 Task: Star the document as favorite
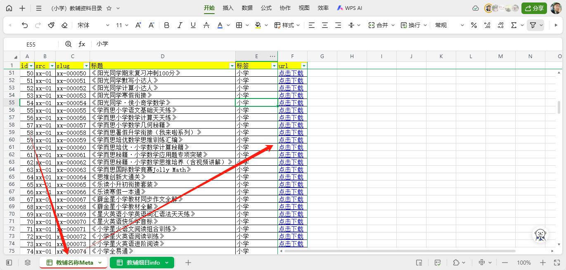pyautogui.click(x=109, y=8)
